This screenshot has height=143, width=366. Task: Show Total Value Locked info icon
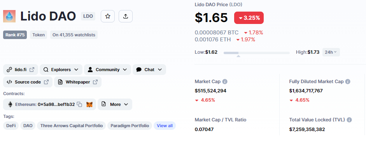pos(349,120)
